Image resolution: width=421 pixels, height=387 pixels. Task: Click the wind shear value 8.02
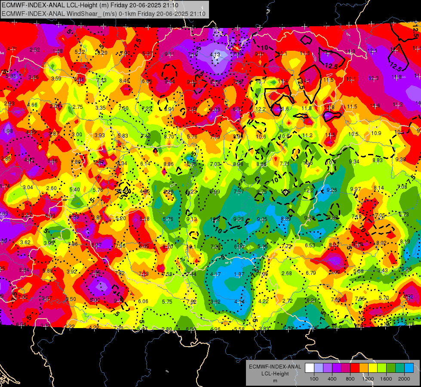pyautogui.click(x=381, y=243)
